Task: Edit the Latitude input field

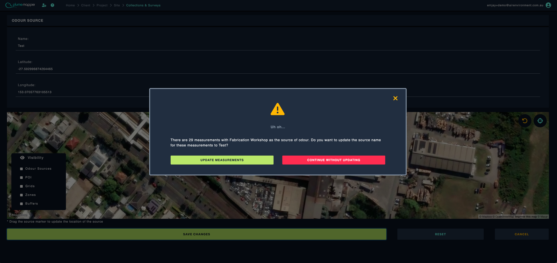Action: click(278, 69)
